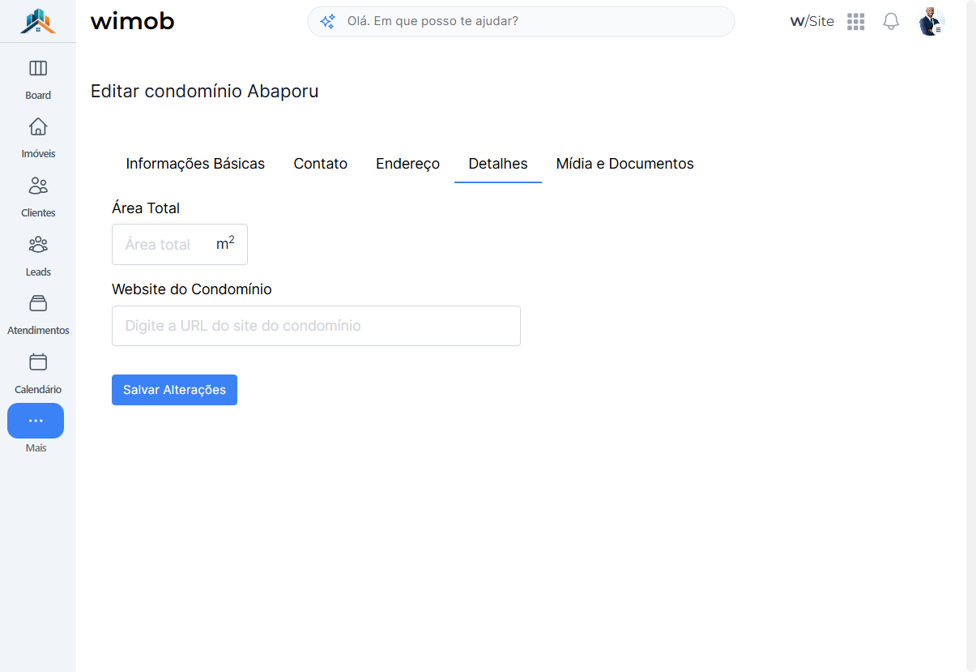This screenshot has height=672, width=976.
Task: Open the Board icon in sidebar
Action: coord(38,68)
